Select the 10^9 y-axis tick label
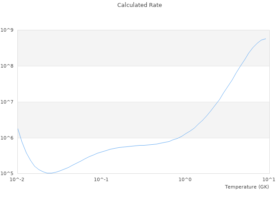Screen dimensions: 278x208 pos(8,30)
